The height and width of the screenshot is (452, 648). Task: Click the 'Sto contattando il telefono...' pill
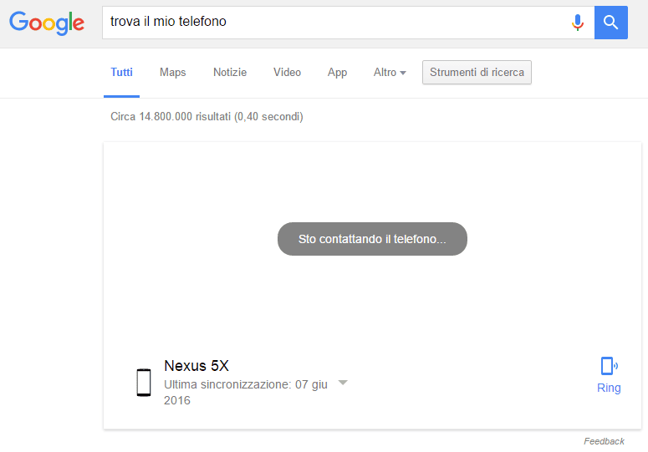pyautogui.click(x=372, y=239)
